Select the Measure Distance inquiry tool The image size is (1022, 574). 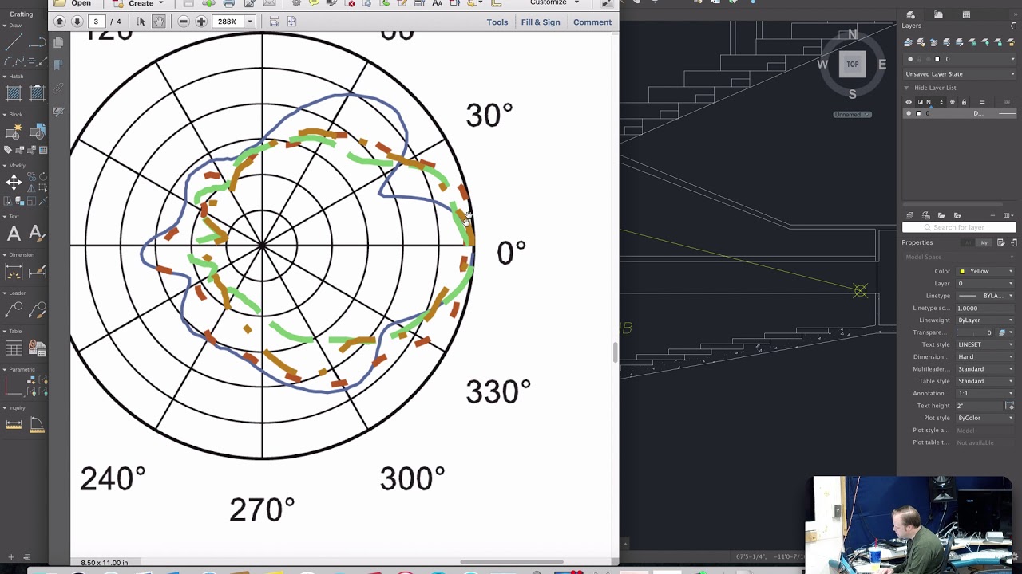click(x=14, y=425)
